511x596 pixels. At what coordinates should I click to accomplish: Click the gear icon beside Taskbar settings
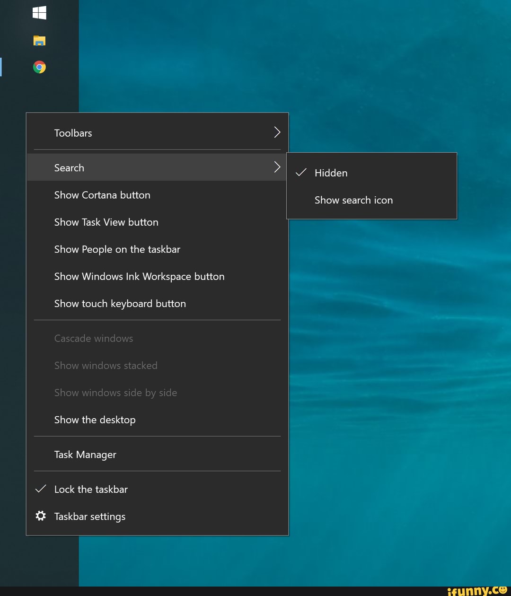click(x=41, y=516)
